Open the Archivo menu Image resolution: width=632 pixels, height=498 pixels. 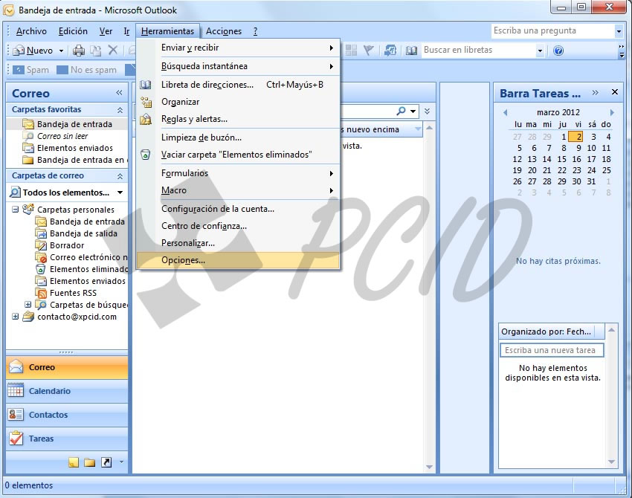point(31,31)
